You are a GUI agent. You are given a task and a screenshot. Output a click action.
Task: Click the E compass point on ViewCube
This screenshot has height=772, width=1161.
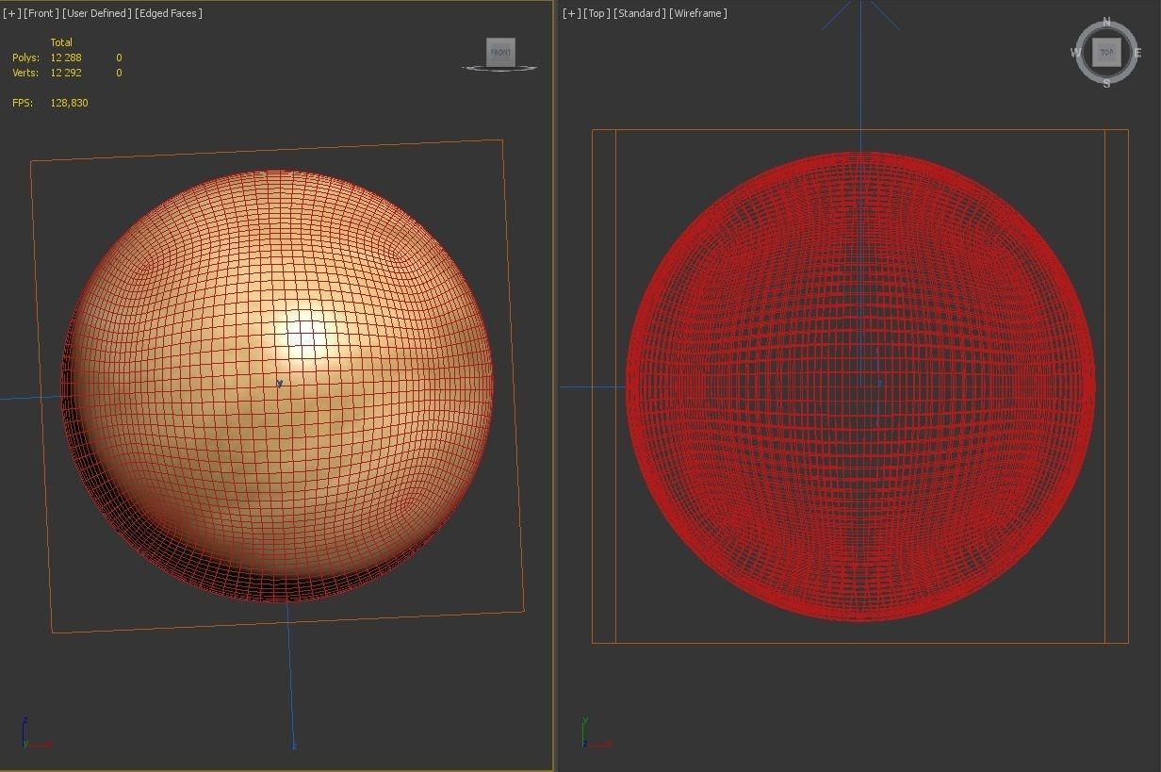coord(1137,54)
